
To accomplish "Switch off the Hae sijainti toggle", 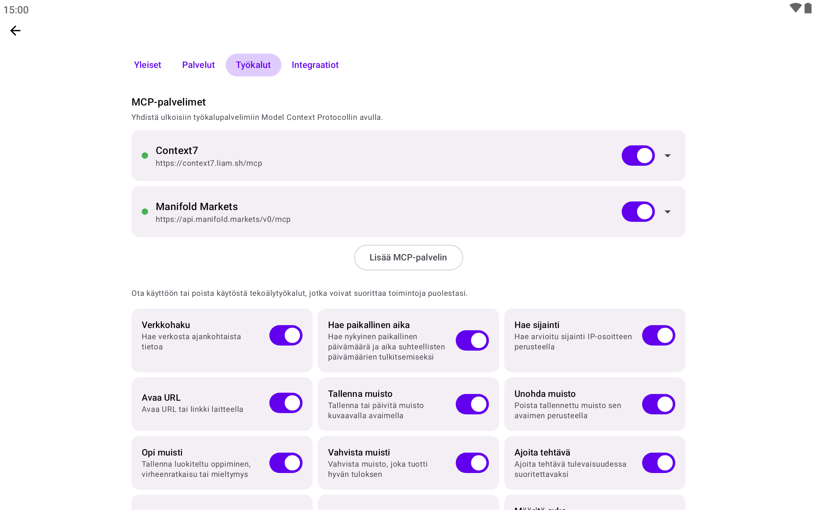I will pos(658,335).
